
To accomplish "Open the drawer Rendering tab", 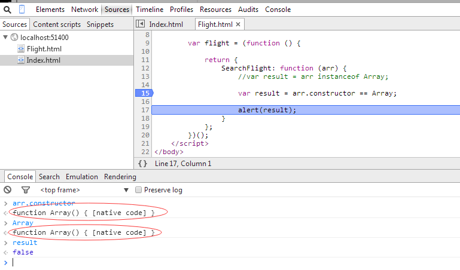I will point(120,177).
